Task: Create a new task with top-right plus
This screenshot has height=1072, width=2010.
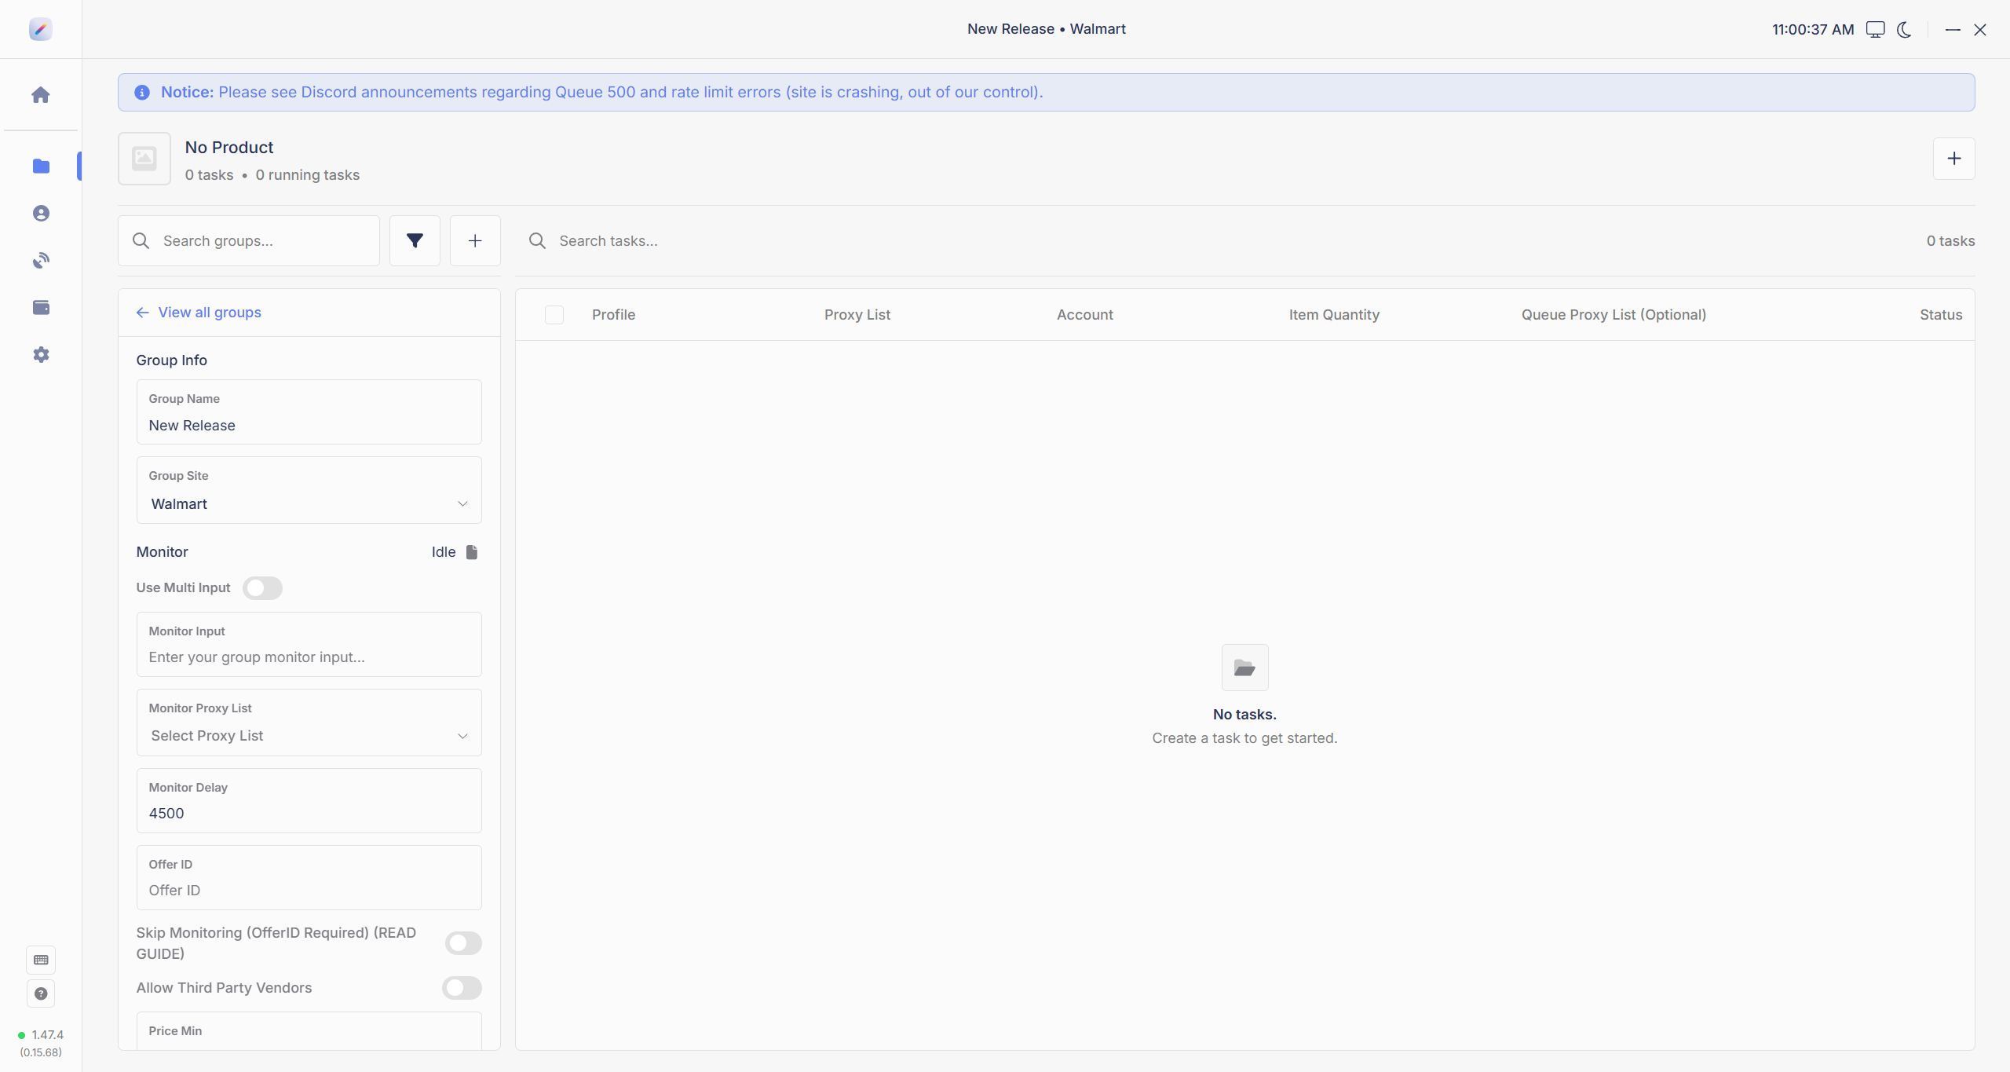Action: click(x=1954, y=159)
